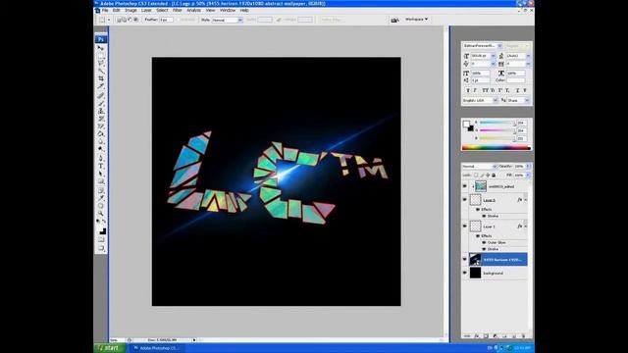628x353 pixels.
Task: Click the Windows Start button
Action: (109, 348)
